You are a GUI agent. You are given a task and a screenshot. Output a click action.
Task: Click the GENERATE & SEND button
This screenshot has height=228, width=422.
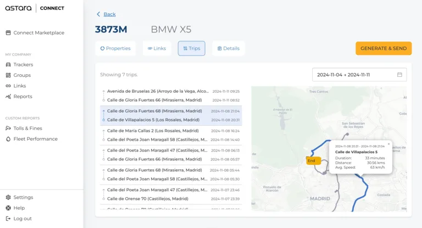(x=384, y=48)
